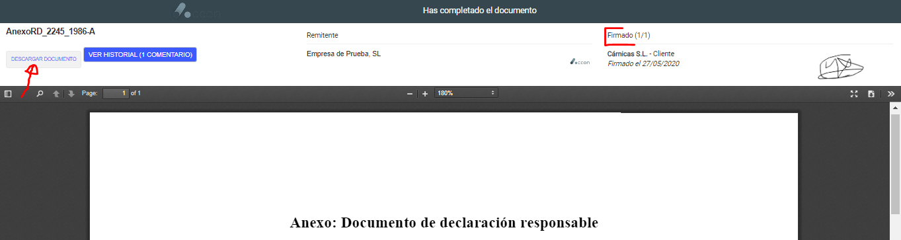Select the document name AnexoRD_2245_1986-A
Image resolution: width=901 pixels, height=240 pixels.
click(51, 31)
